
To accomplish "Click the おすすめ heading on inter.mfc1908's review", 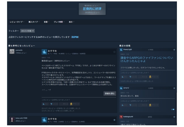I will (x=52, y=119).
